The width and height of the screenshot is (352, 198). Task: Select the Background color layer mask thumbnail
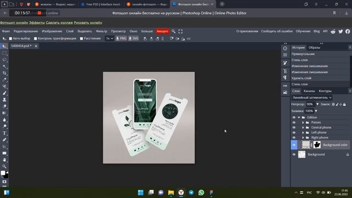coord(317,145)
